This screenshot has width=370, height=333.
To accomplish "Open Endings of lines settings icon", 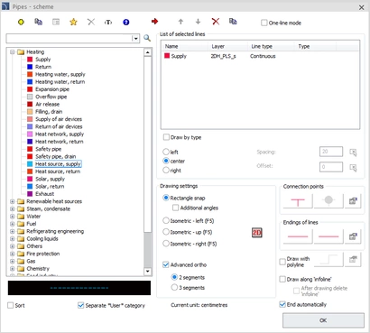I will click(x=353, y=236).
